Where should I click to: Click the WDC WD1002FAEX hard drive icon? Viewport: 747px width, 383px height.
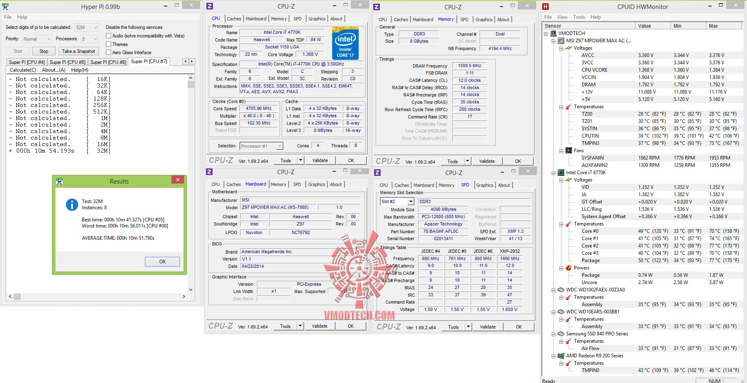[x=561, y=290]
